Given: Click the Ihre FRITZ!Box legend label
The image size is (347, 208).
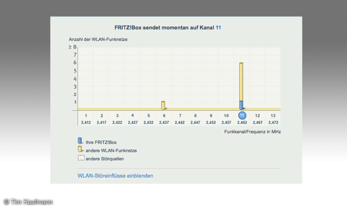Looking at the screenshot, I should coord(101,142).
